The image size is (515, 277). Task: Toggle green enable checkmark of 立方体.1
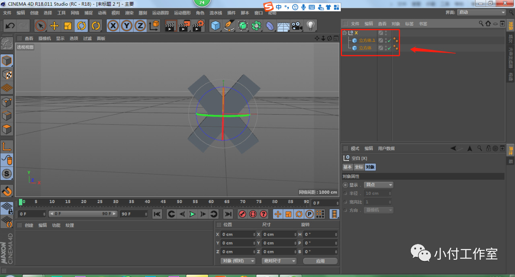pyautogui.click(x=389, y=40)
